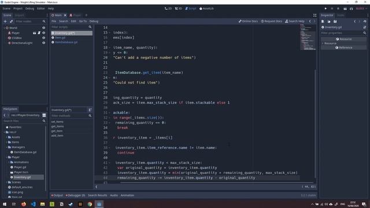370x208 pixels.
Task: Hide the CSGBox node
Action: pos(44,38)
